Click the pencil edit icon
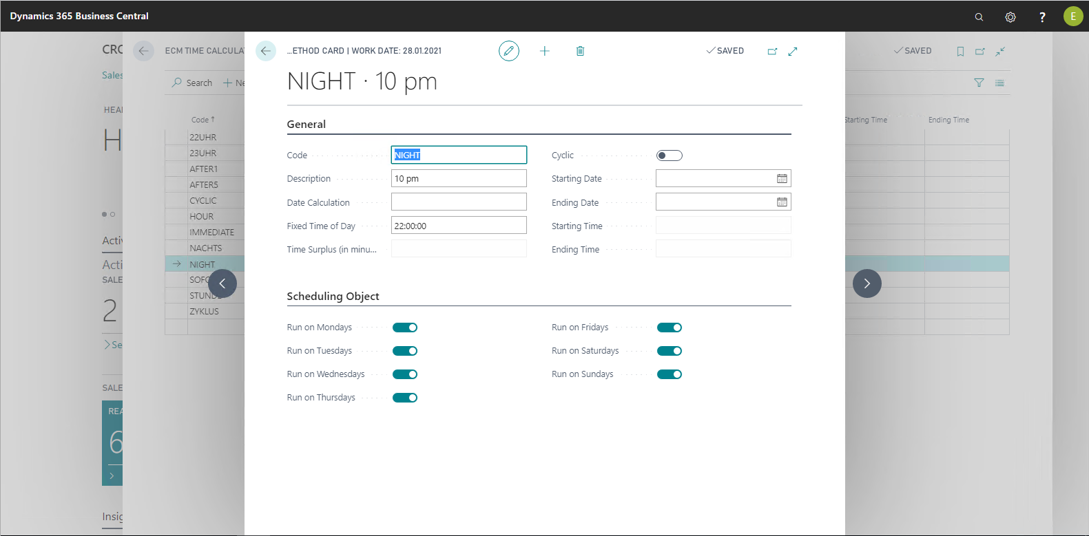 [508, 51]
